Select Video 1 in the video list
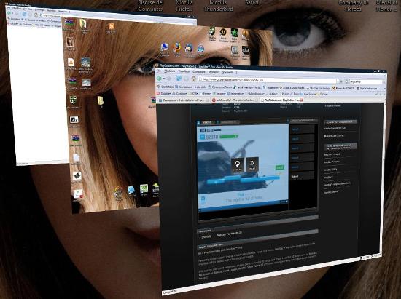Viewport: 401px width, 299px height. coord(302,129)
